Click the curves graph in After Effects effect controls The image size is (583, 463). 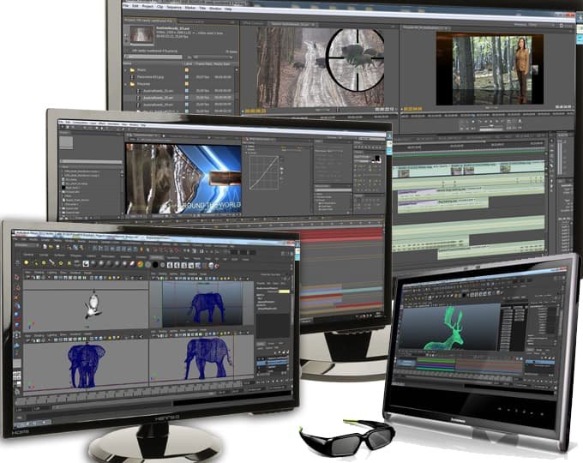(264, 173)
